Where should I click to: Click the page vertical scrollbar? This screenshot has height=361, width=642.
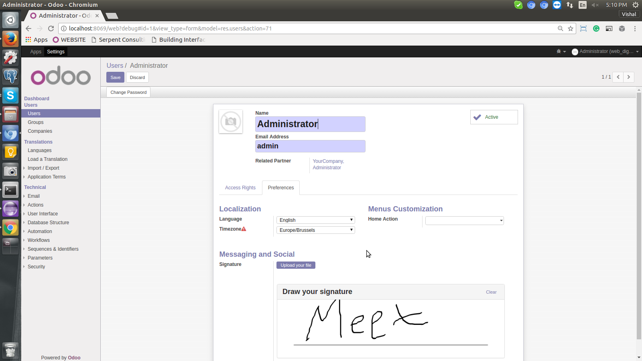[639, 217]
